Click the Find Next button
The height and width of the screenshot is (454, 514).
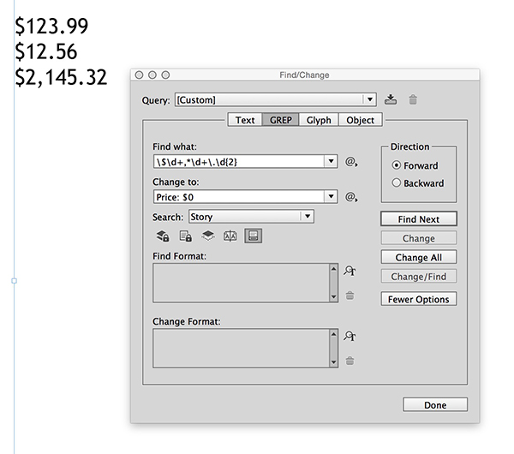click(419, 219)
